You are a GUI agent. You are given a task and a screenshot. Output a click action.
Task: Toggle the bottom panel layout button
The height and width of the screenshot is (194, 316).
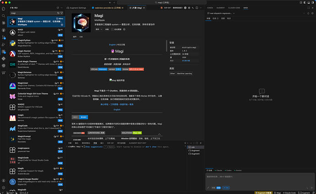tap(309, 3)
